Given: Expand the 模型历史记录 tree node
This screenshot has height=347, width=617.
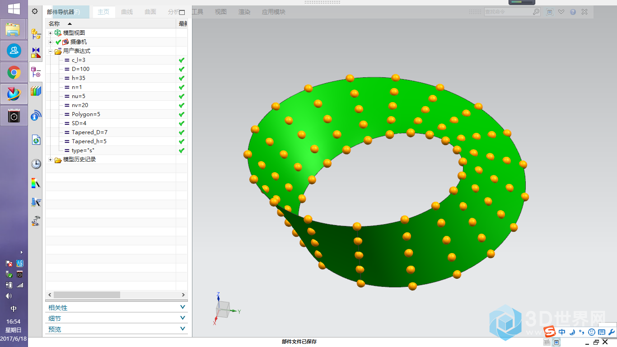Looking at the screenshot, I should point(51,159).
